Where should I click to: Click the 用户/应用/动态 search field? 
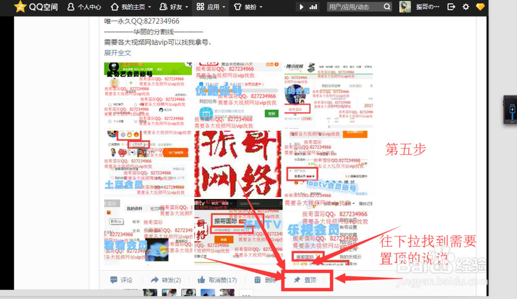(x=359, y=7)
